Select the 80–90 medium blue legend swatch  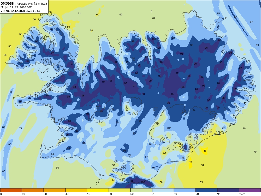(x=185, y=190)
